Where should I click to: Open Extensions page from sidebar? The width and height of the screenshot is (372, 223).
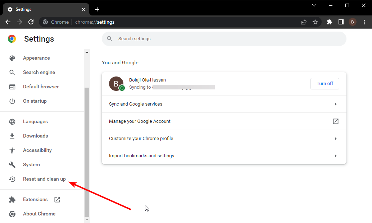tap(35, 199)
